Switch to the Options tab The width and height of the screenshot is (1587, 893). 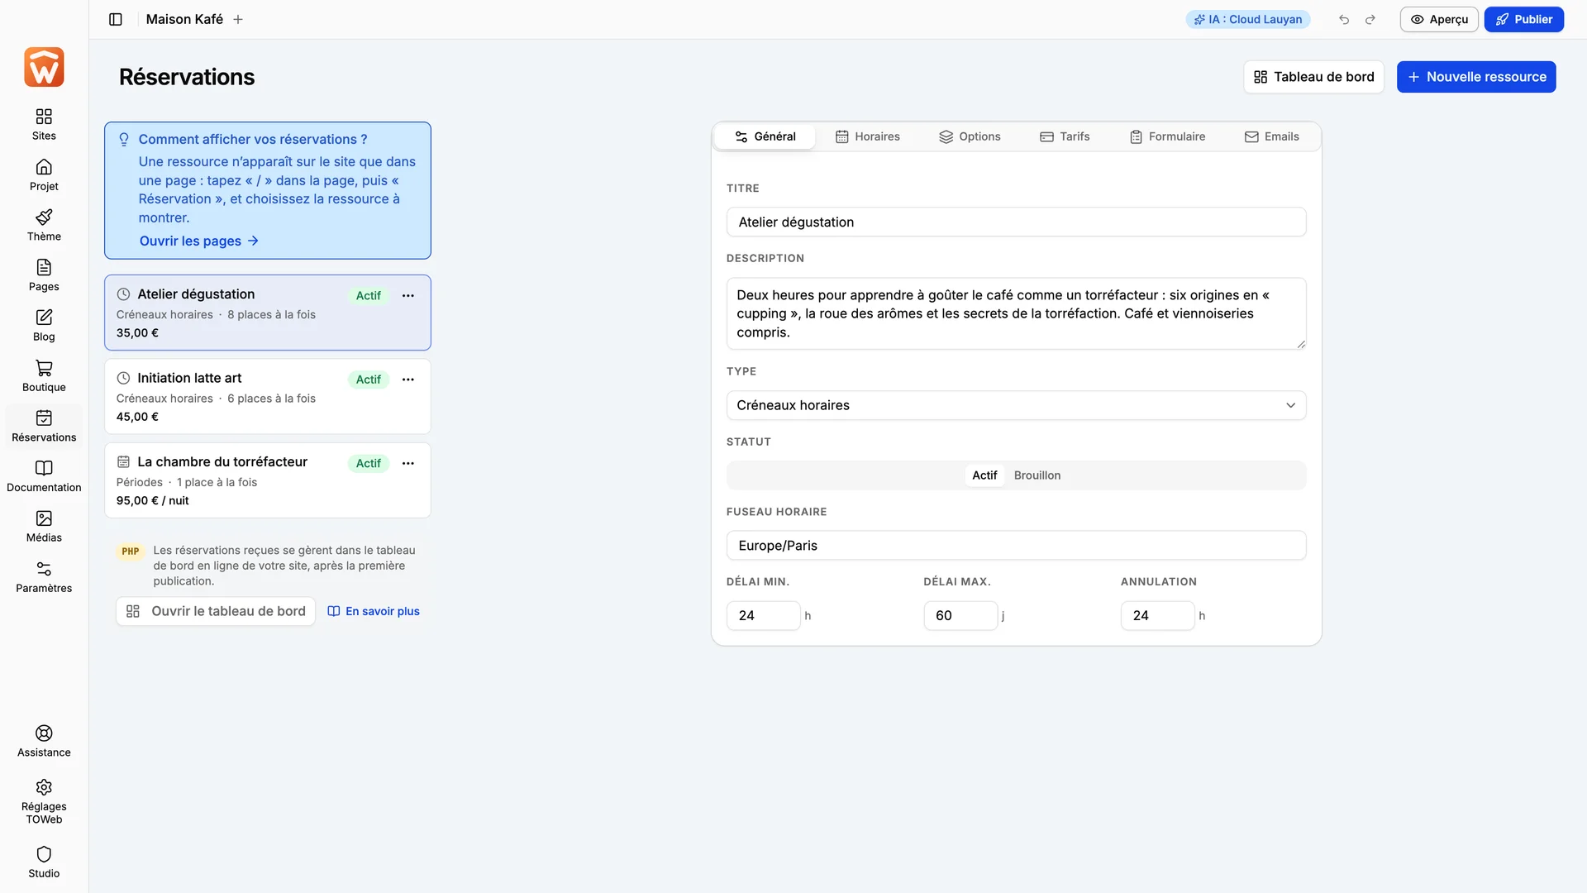coord(970,136)
